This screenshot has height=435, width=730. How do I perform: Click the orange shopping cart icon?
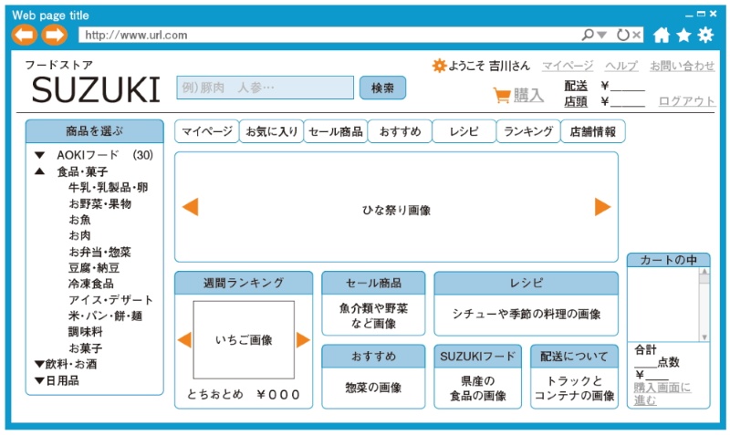pyautogui.click(x=501, y=94)
